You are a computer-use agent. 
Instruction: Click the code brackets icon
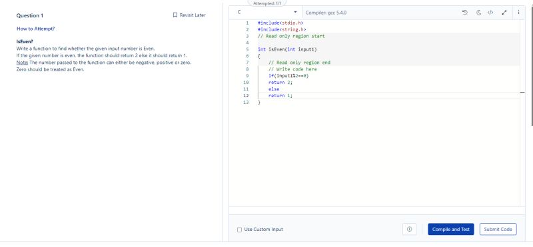click(x=490, y=13)
